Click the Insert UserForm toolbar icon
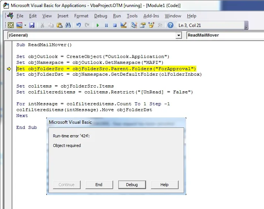 (19, 25)
